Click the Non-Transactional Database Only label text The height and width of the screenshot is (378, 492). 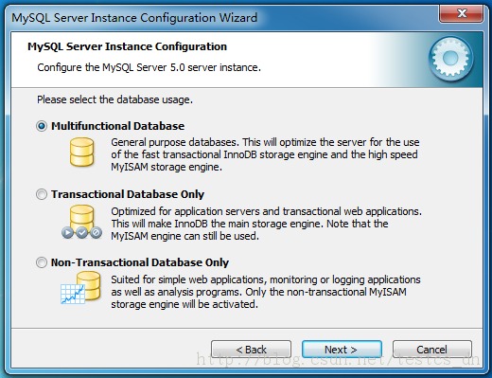coord(140,262)
